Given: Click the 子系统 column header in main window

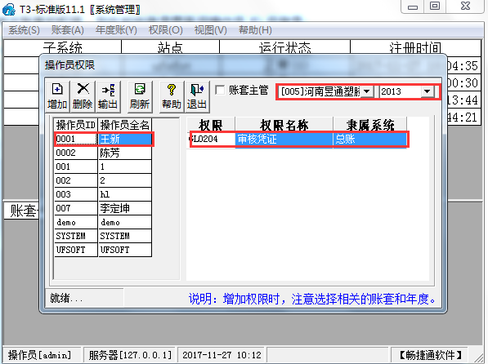Looking at the screenshot, I should click(62, 47).
